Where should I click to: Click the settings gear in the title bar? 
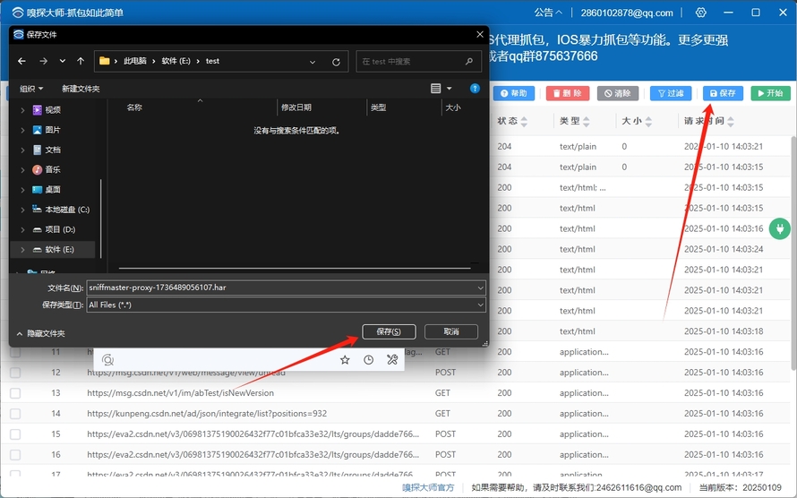700,13
